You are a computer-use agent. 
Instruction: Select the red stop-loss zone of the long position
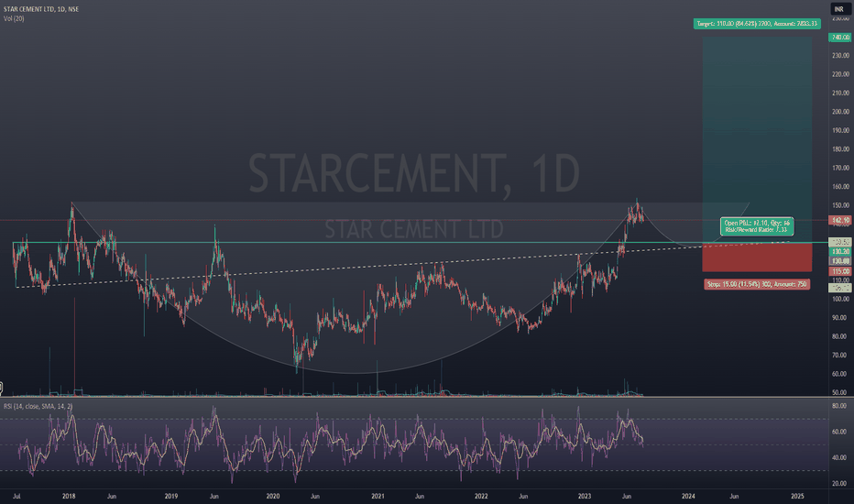[x=757, y=257]
